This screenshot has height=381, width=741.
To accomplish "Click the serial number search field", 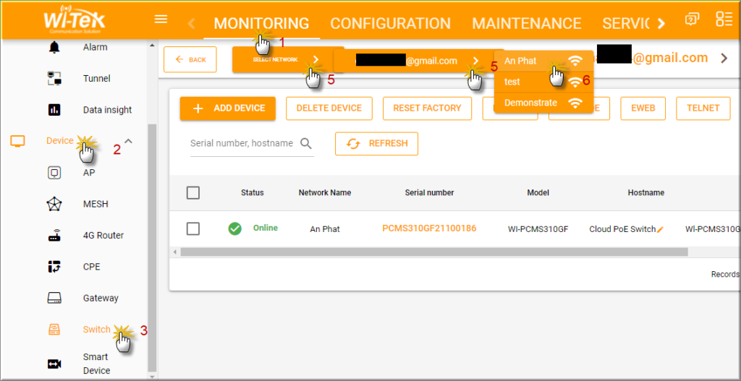I will coord(242,143).
